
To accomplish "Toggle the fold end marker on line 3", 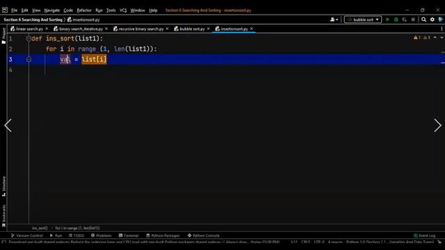I will tap(29, 59).
